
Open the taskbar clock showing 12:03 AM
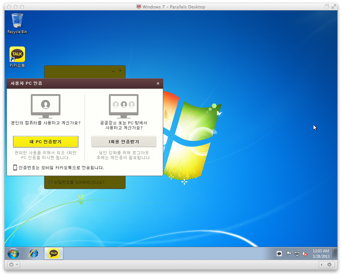321,254
